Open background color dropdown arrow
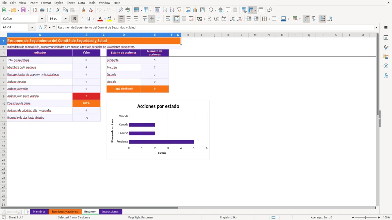392x220 pixels. (x=114, y=19)
